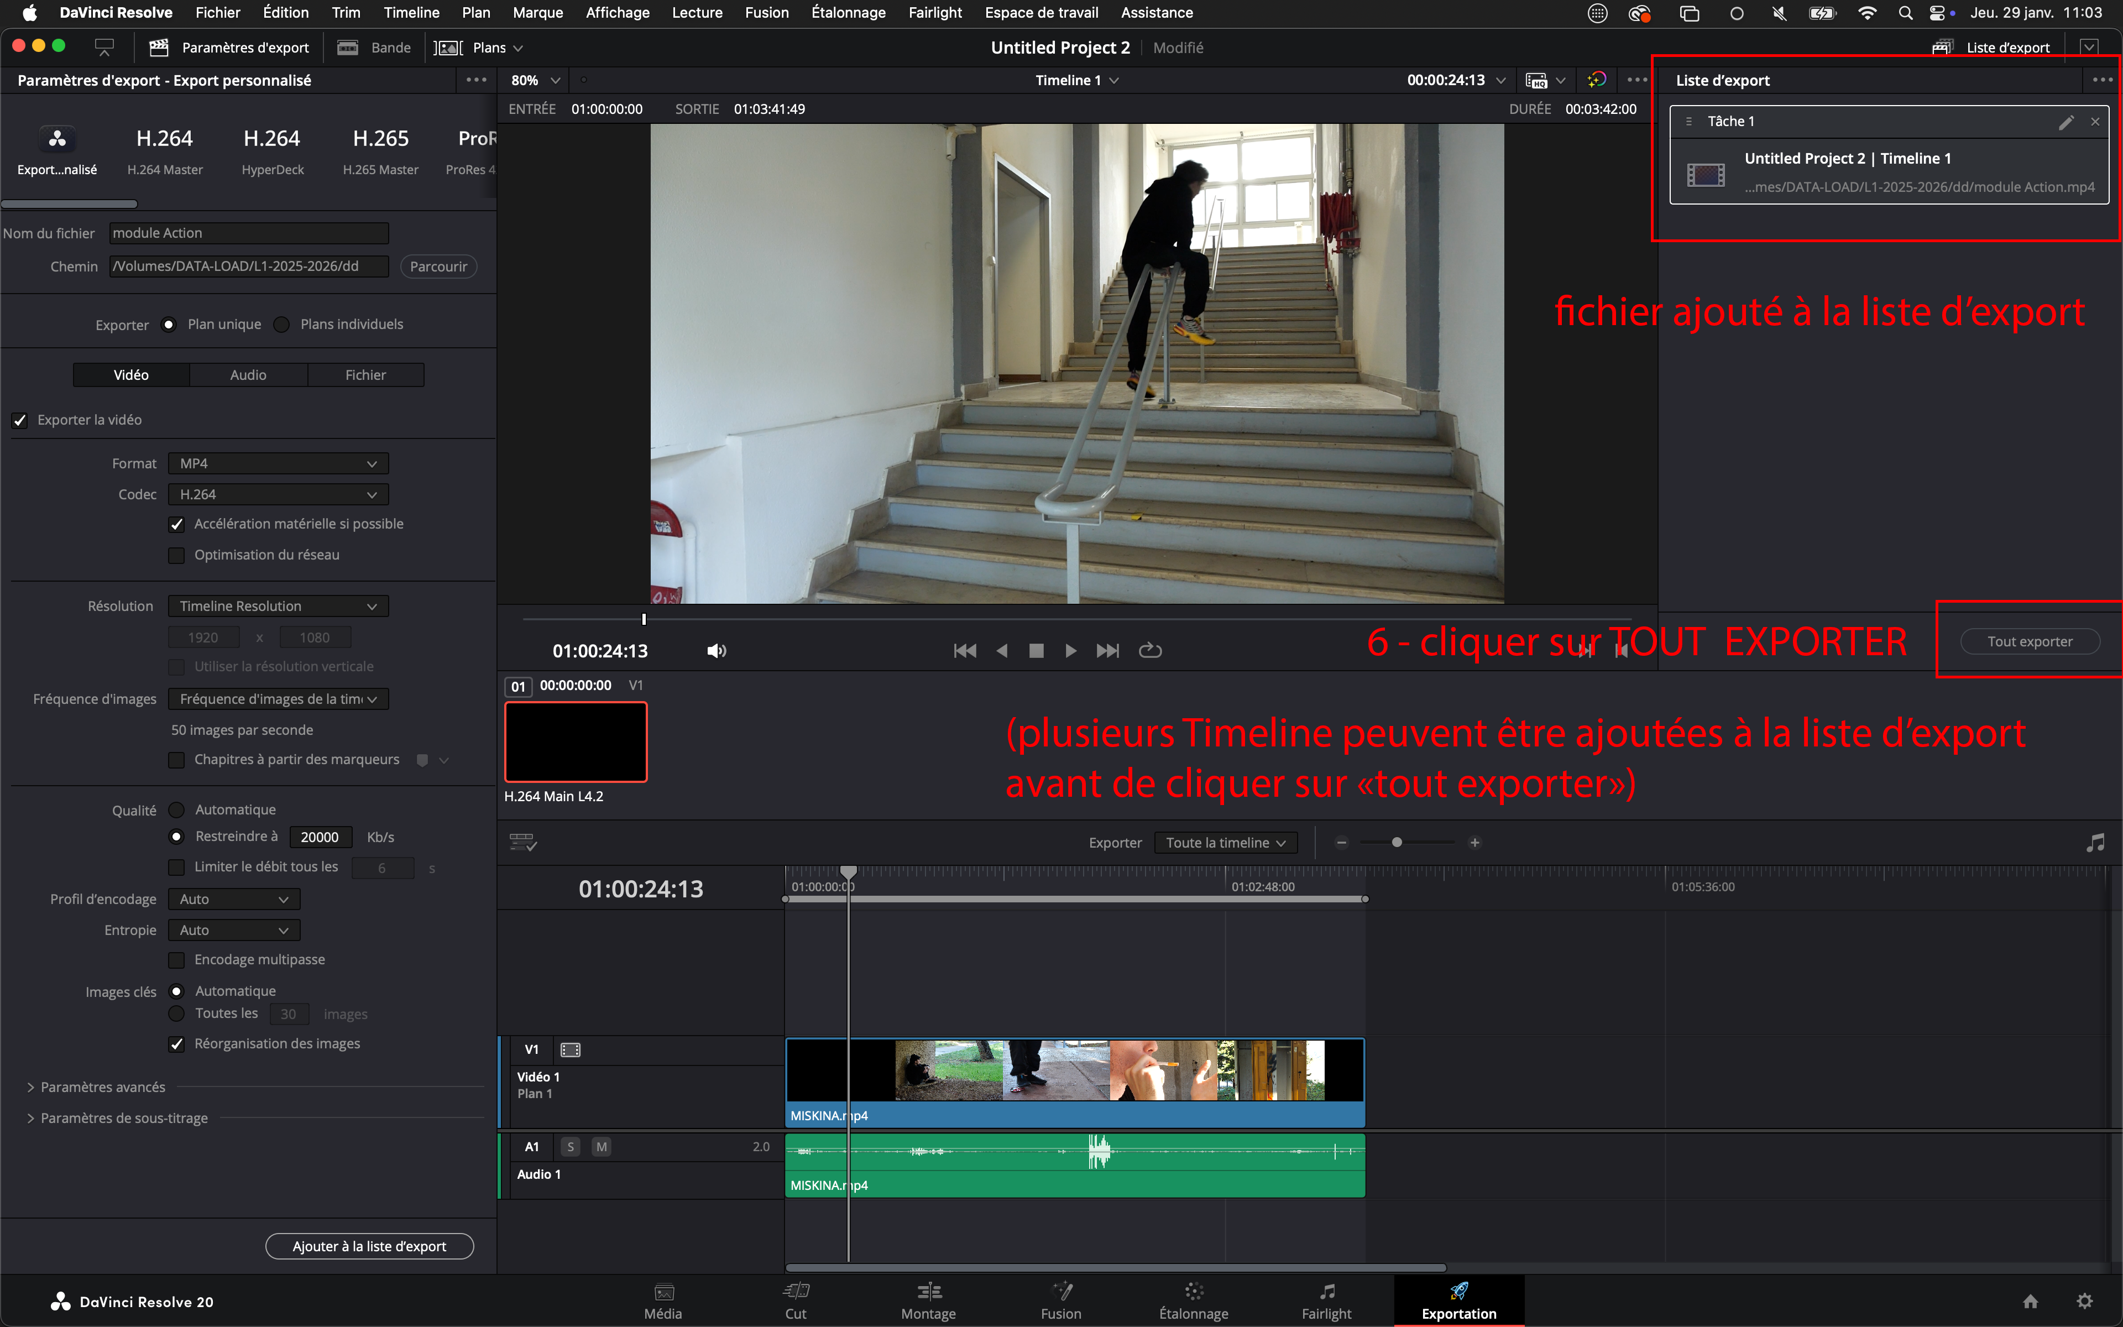Viewport: 2123px width, 1327px height.
Task: Select the H.265 Master export preset
Action: [380, 149]
